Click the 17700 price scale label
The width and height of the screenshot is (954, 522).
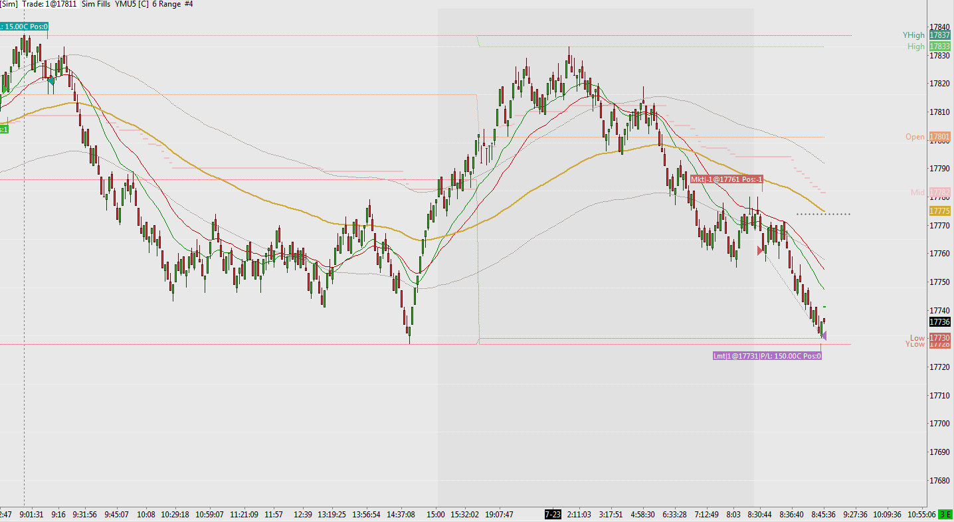[x=940, y=423]
